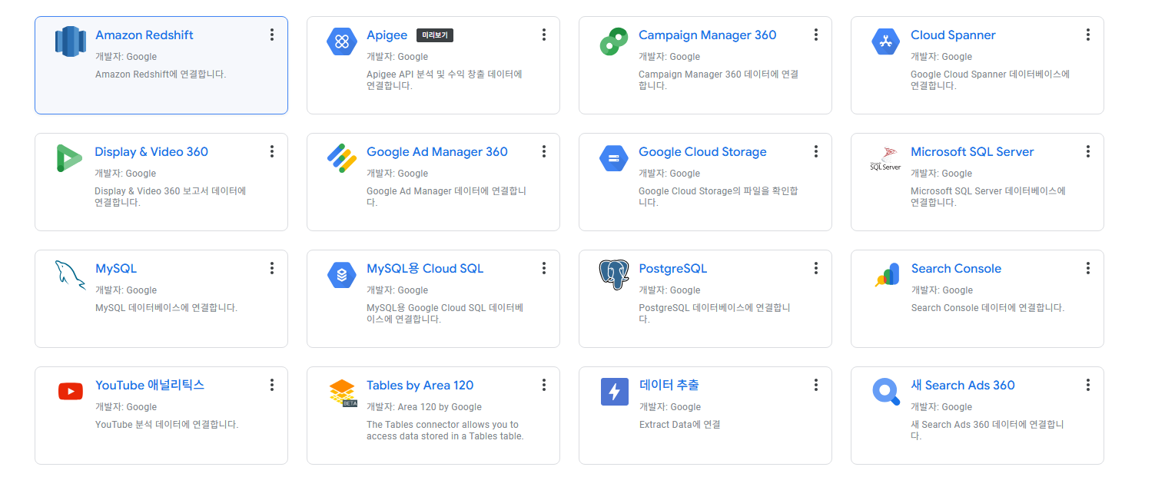The height and width of the screenshot is (477, 1165).
Task: Click the PostgreSQL elephant icon
Action: (x=614, y=275)
